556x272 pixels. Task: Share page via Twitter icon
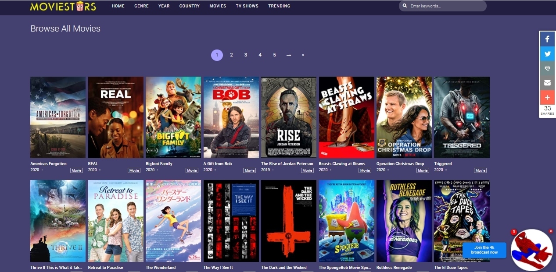point(547,54)
